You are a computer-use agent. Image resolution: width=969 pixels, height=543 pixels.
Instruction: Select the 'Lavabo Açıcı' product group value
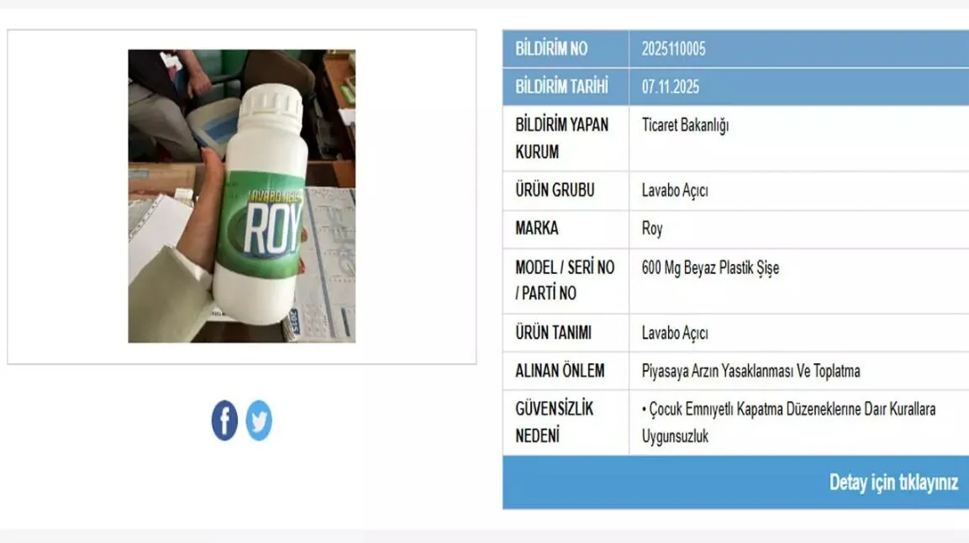point(674,190)
